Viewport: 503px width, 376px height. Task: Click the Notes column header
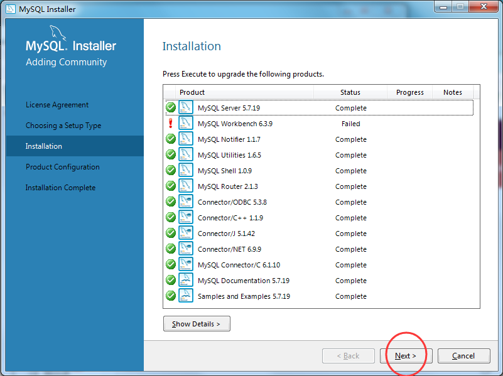point(453,92)
